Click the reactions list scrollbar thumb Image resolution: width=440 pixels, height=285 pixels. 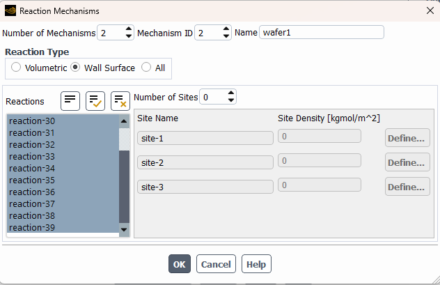(124, 187)
